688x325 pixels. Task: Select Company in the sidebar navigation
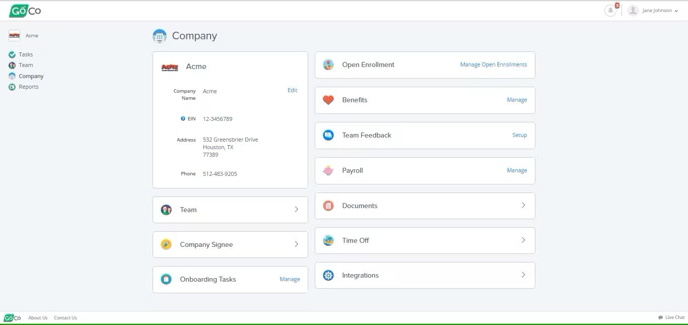point(31,76)
